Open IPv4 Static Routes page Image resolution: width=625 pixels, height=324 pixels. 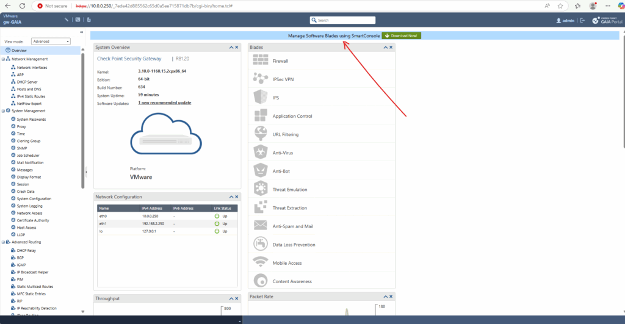[31, 96]
